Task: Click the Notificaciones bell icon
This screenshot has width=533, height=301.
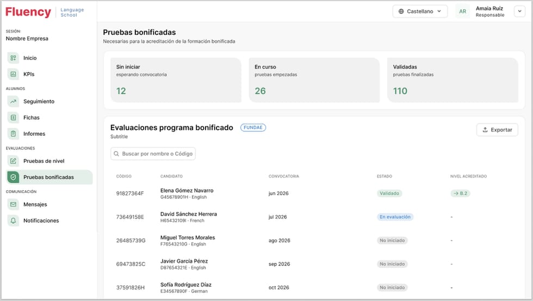Action: click(13, 221)
